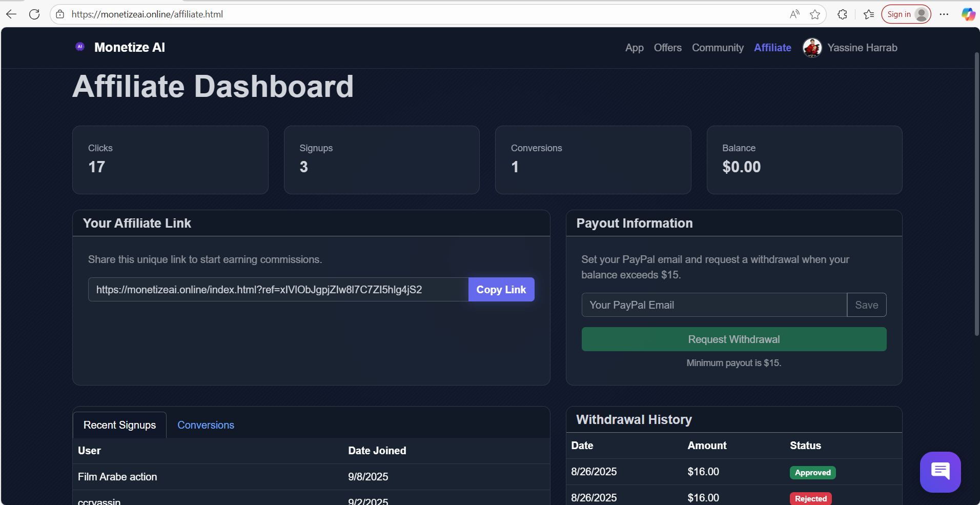Click the Your Affiliate Link heading
The image size is (980, 505).
(x=137, y=224)
